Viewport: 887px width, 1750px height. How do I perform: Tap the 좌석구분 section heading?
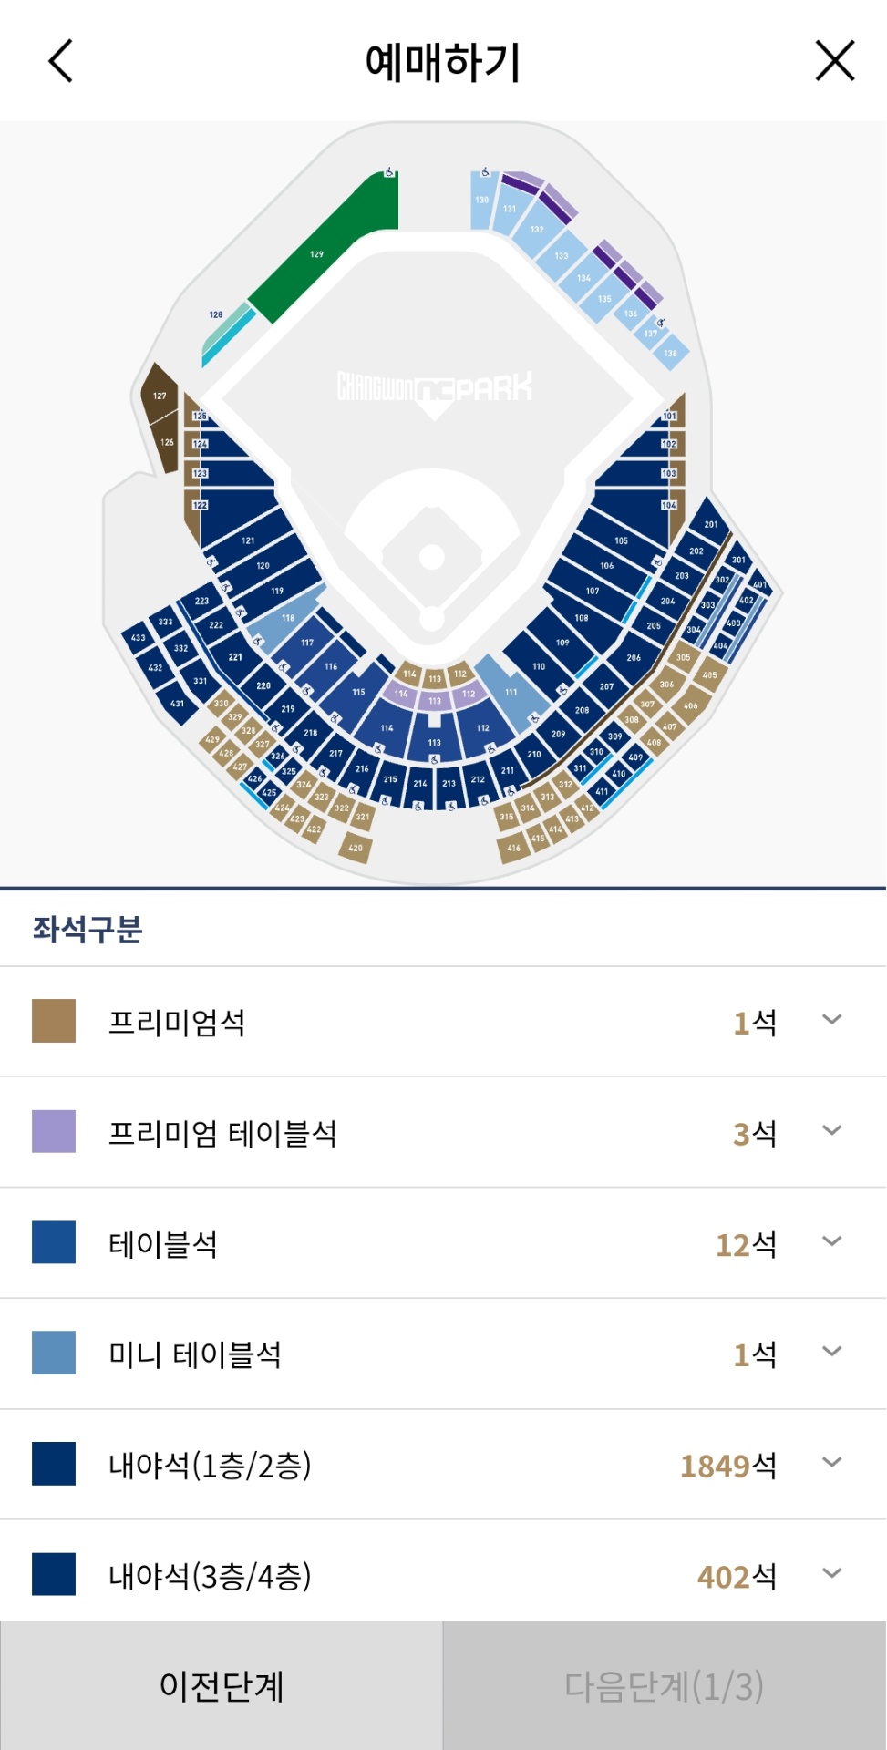click(x=88, y=929)
